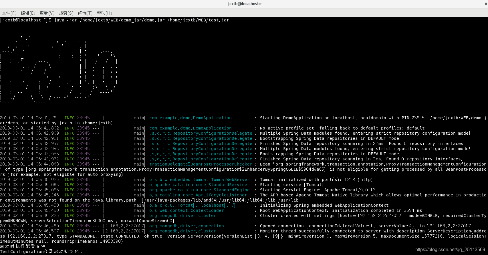Click 'Finished Spring Data repository scanning in 3ms' text

coord(322,159)
